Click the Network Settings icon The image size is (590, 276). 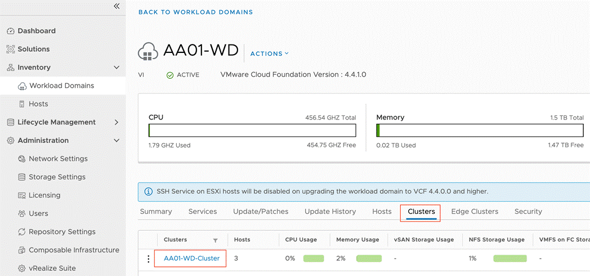point(22,159)
